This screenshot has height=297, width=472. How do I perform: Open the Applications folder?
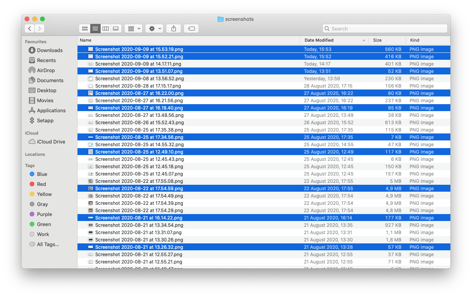[x=52, y=110]
